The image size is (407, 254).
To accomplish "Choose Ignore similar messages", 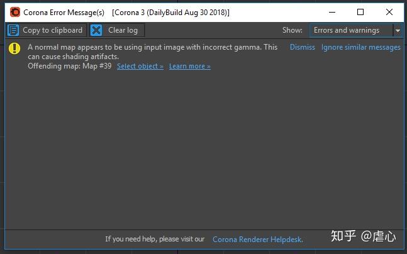I will pyautogui.click(x=361, y=47).
